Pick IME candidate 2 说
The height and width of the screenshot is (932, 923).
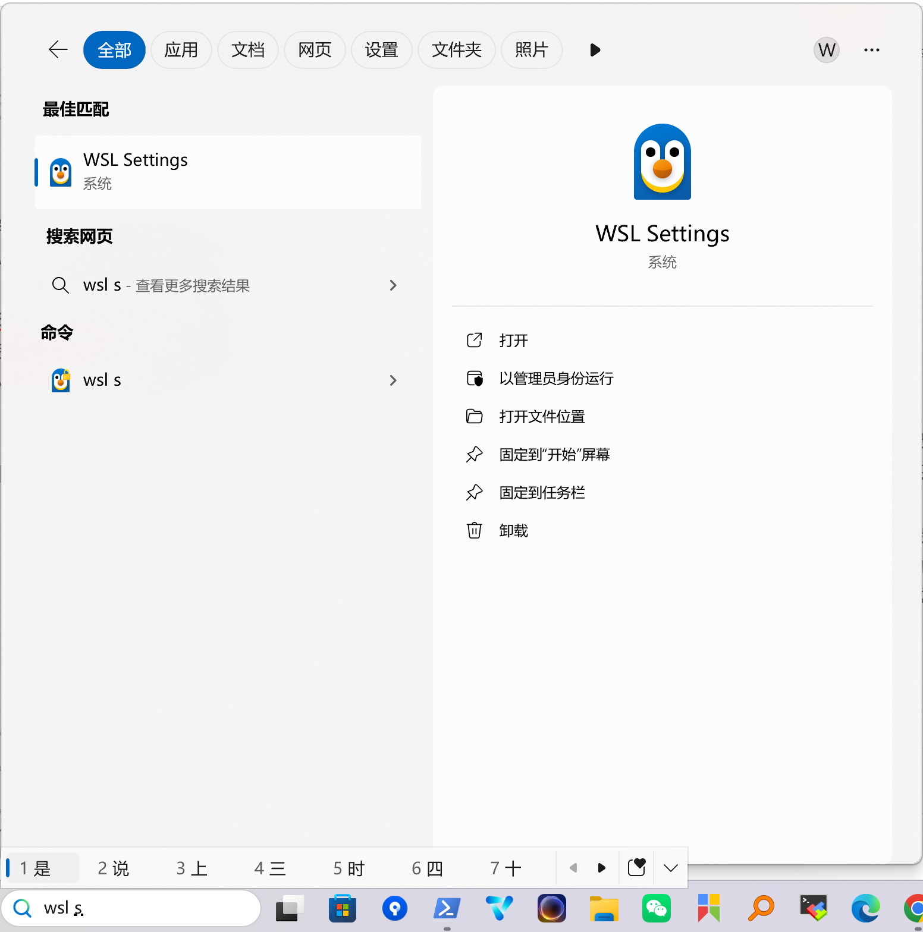click(114, 868)
